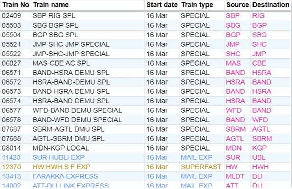Click the HW HWH S F EXP link
292x189 pixels.
coord(61,167)
